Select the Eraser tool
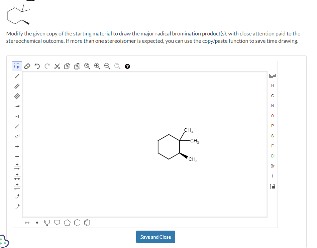 click(x=27, y=66)
